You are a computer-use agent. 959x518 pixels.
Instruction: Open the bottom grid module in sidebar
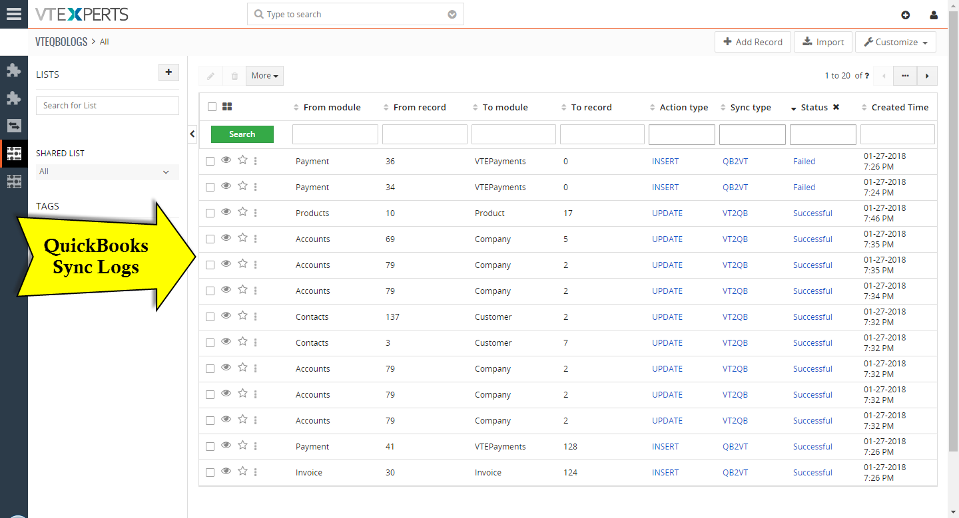[x=14, y=182]
